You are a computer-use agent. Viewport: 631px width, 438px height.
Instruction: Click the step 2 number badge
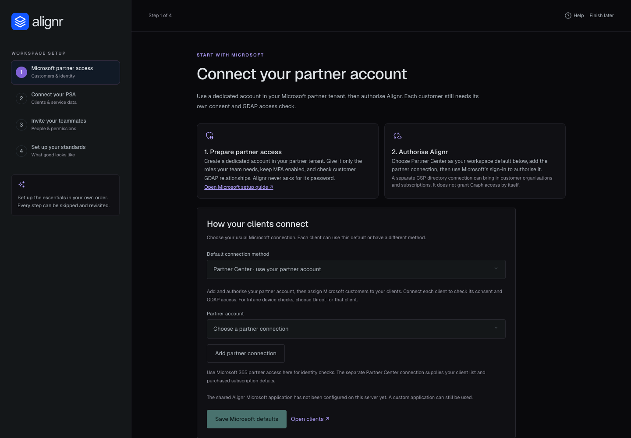point(21,99)
